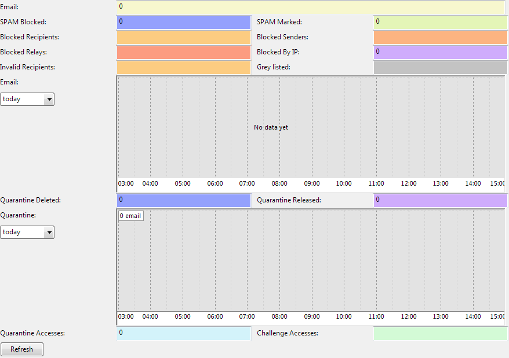509x358 pixels.
Task: Click the 08:00 marker on Email chart
Action: (279, 183)
